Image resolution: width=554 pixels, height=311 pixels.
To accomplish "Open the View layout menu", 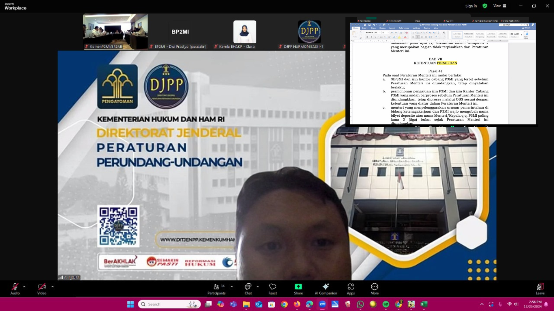I will [500, 6].
